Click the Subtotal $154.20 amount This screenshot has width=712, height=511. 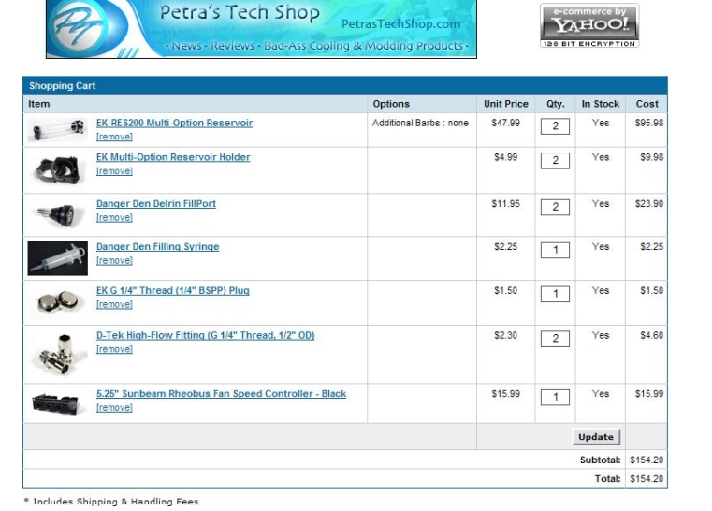[x=647, y=460]
